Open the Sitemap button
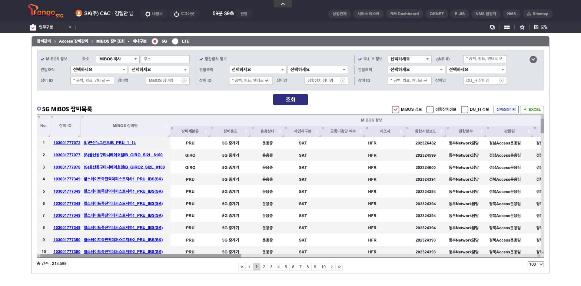The width and height of the screenshot is (581, 286). click(x=538, y=14)
